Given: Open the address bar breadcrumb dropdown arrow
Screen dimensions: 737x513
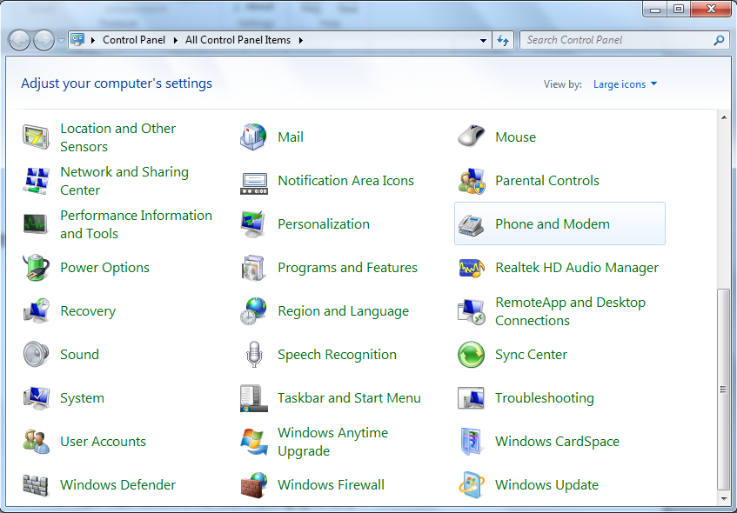Looking at the screenshot, I should tap(481, 40).
